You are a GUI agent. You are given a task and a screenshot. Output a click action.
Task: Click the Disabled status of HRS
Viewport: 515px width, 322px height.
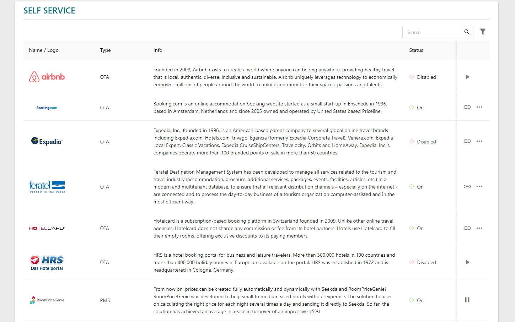point(423,262)
